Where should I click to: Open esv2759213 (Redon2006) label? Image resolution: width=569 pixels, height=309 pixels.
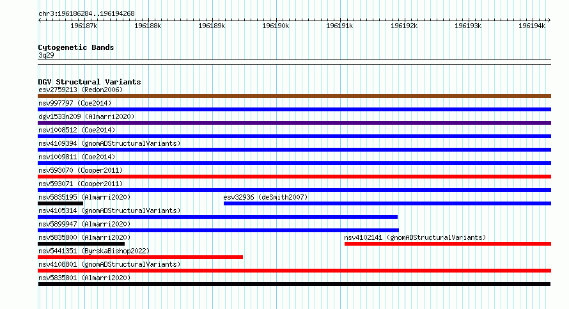click(x=81, y=90)
